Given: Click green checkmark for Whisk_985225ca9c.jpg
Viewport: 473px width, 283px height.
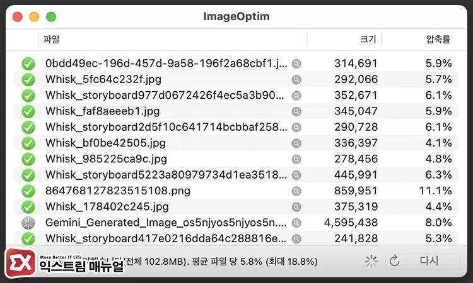Looking at the screenshot, I should tap(28, 159).
